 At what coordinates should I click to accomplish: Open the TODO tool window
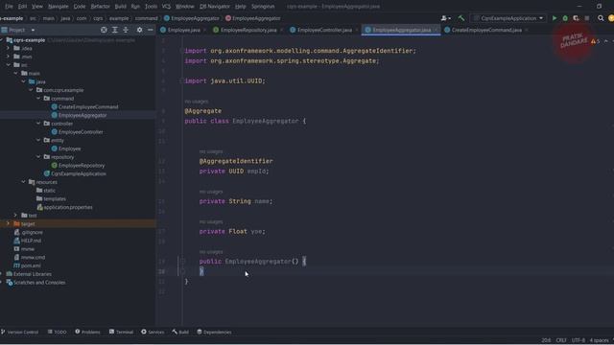pos(58,332)
